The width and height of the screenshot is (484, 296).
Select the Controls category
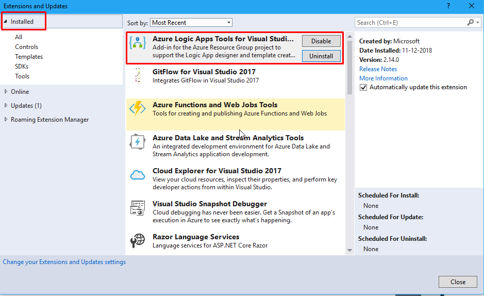(x=27, y=46)
